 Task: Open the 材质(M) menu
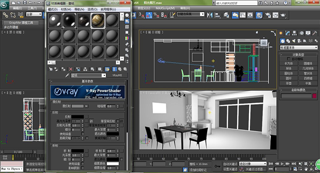[x=67, y=9]
